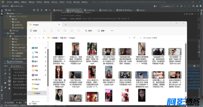This screenshot has width=203, height=107.
Task: Expand the Scripts folder in Project tree
Action: coord(10,22)
